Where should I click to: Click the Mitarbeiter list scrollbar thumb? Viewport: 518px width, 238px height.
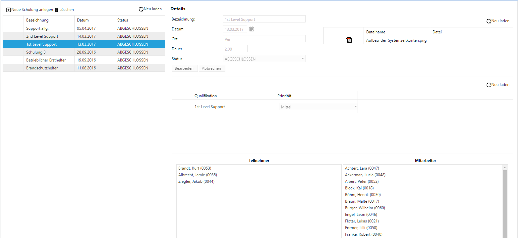click(505, 203)
